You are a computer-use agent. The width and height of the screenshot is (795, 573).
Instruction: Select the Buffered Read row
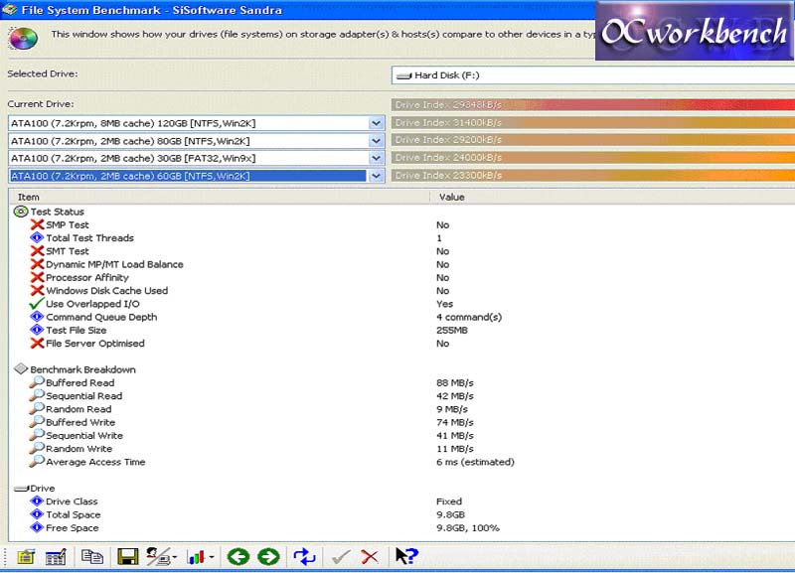point(401,383)
